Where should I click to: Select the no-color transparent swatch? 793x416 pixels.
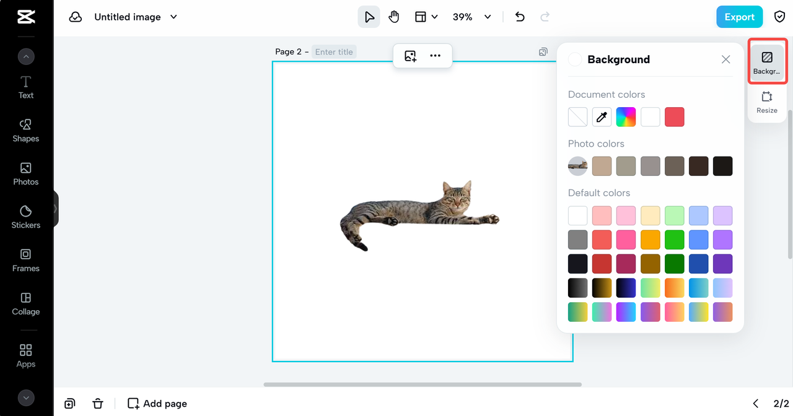pos(577,117)
